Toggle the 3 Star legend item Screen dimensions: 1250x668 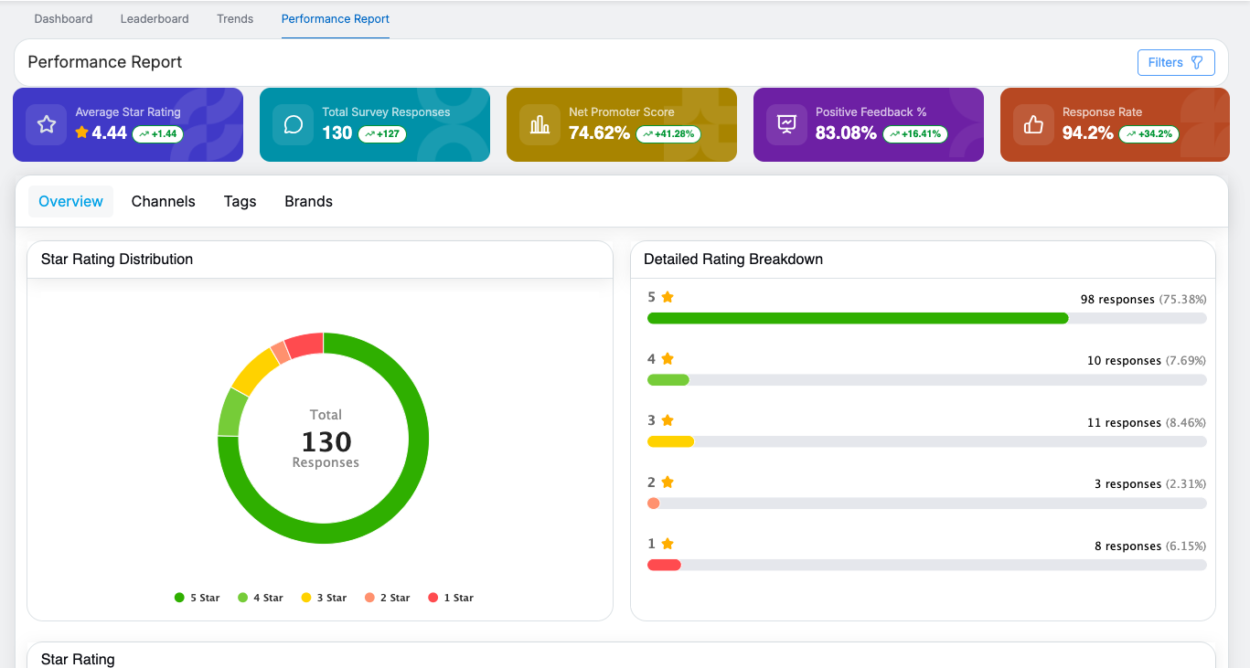click(x=325, y=598)
